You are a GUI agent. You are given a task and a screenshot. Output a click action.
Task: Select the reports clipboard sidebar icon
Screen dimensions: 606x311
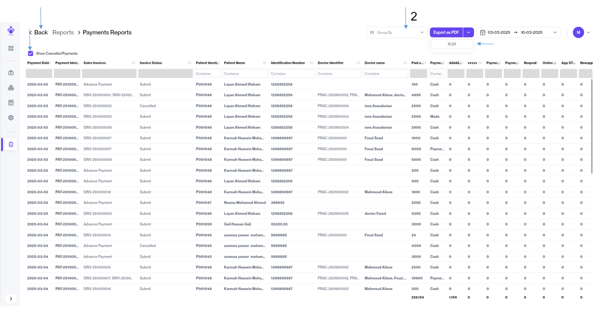point(11,144)
